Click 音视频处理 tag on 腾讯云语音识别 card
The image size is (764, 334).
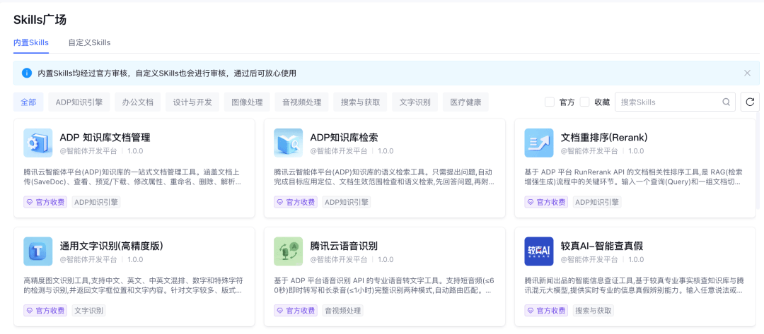342,311
